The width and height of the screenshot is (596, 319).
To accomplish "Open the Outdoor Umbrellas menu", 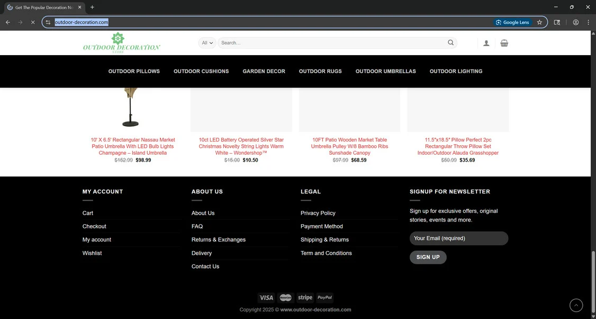I will [385, 71].
